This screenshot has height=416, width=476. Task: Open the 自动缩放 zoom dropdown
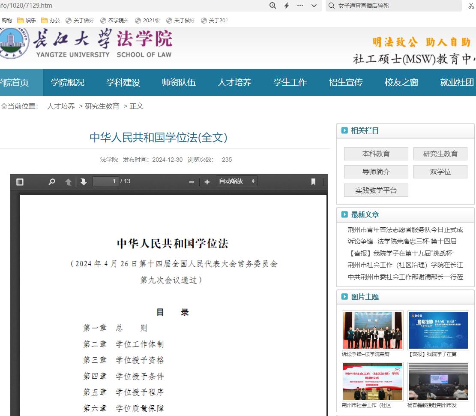click(x=237, y=181)
